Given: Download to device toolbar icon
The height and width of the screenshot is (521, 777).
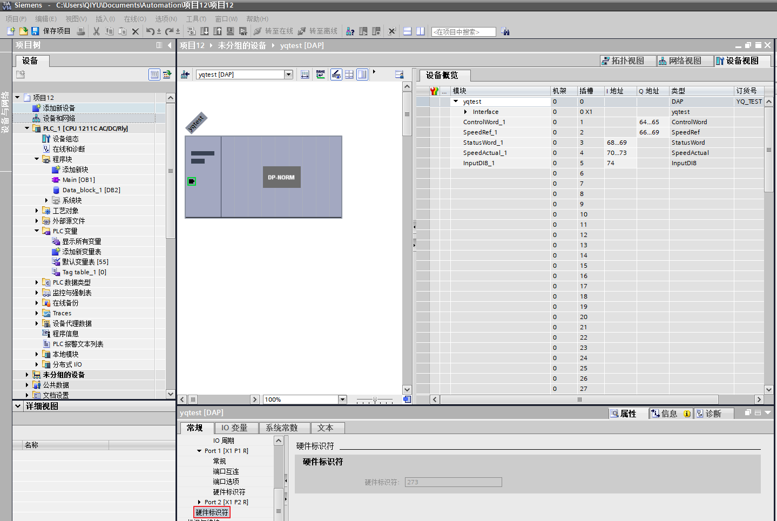Looking at the screenshot, I should (x=204, y=31).
